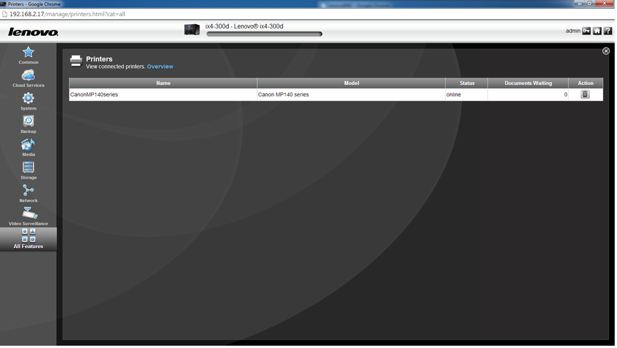This screenshot has height=348, width=617.
Task: Close the Printers panel with the X
Action: coord(606,51)
